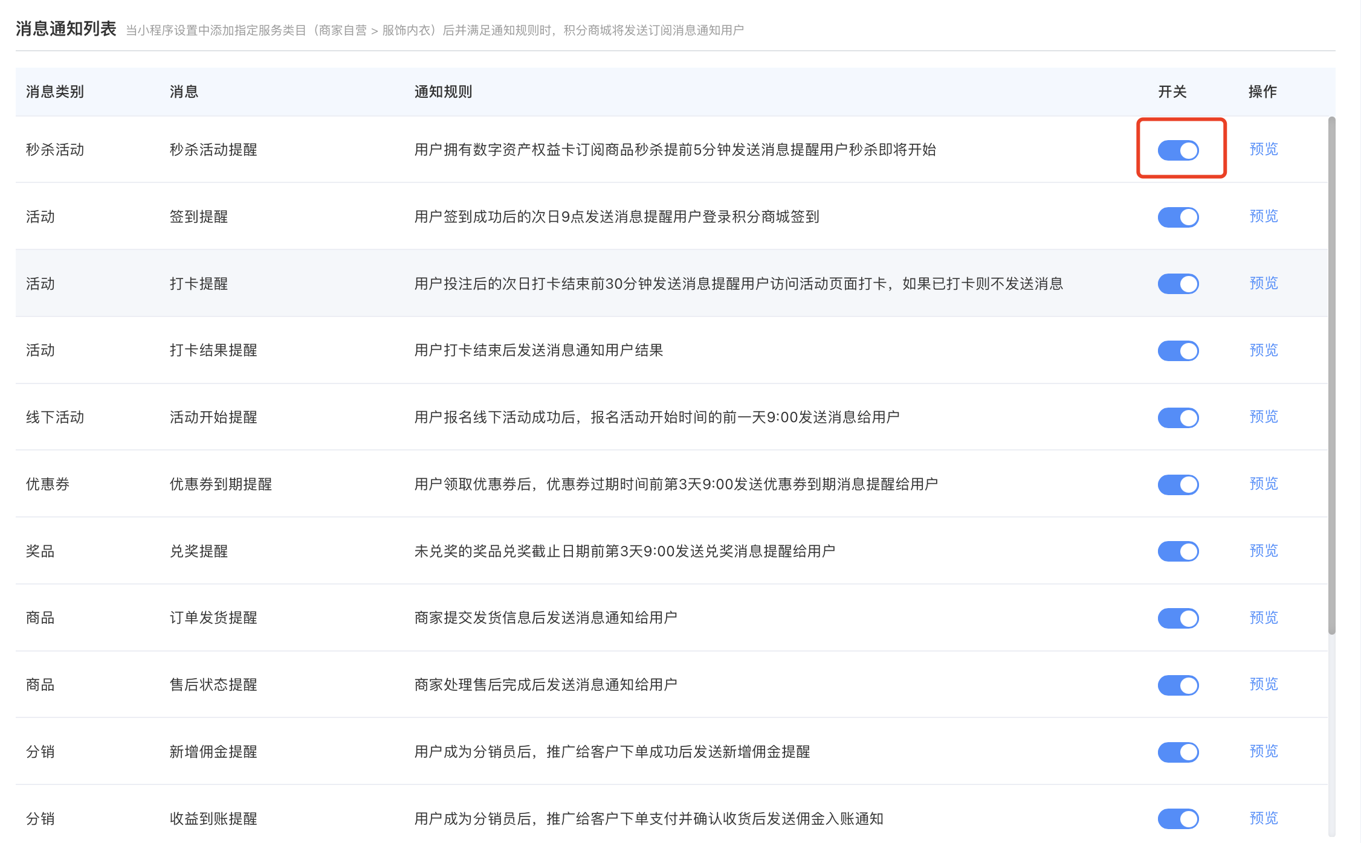
Task: Click 预览 for 订单发货提醒
Action: pyautogui.click(x=1263, y=618)
